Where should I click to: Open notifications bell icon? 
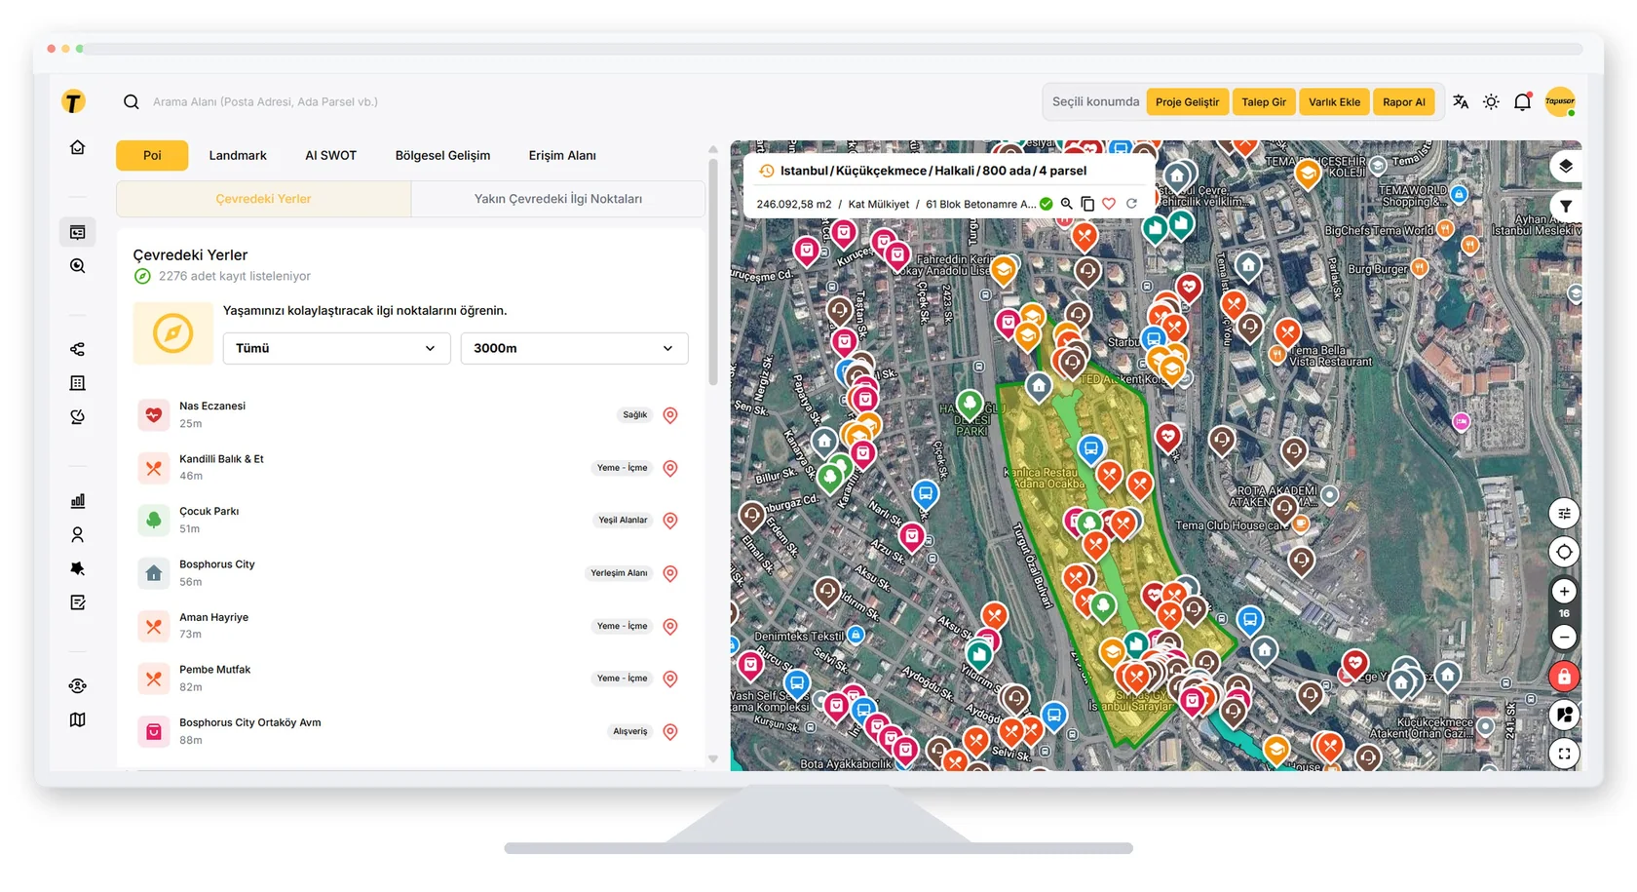point(1522,101)
